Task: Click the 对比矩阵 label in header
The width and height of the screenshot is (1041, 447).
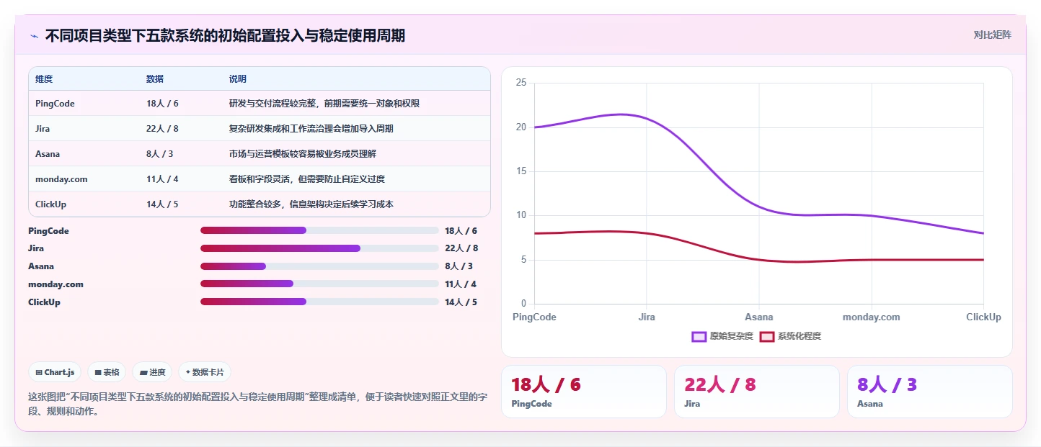Action: pyautogui.click(x=992, y=35)
